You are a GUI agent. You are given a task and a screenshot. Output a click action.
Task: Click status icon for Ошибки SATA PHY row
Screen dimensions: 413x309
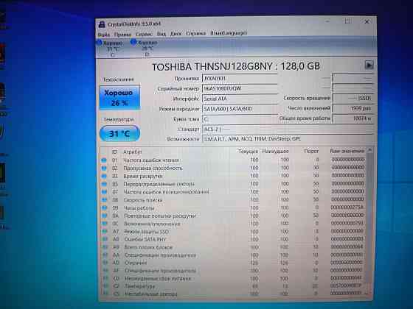[x=105, y=240]
